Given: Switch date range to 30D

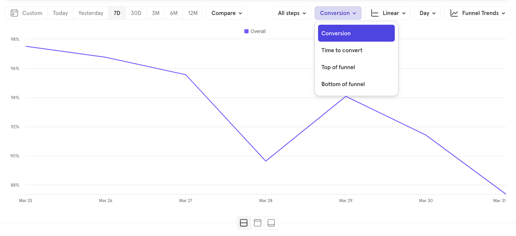Looking at the screenshot, I should click(136, 13).
